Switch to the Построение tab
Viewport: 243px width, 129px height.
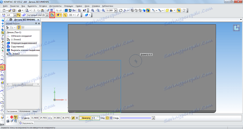point(12,111)
